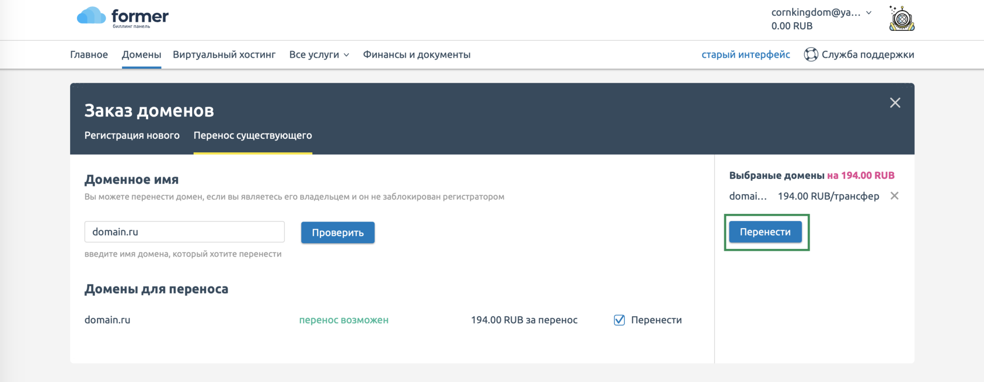Click the 194.00 RUB за перенос price

(x=524, y=320)
